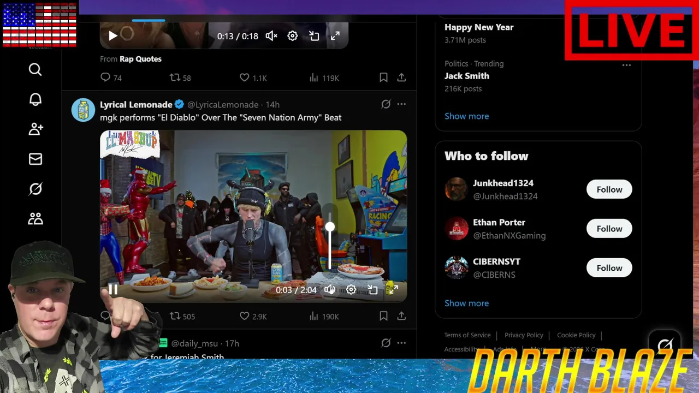The image size is (699, 393).
Task: Open the Follow people icon in sidebar
Action: (35, 129)
